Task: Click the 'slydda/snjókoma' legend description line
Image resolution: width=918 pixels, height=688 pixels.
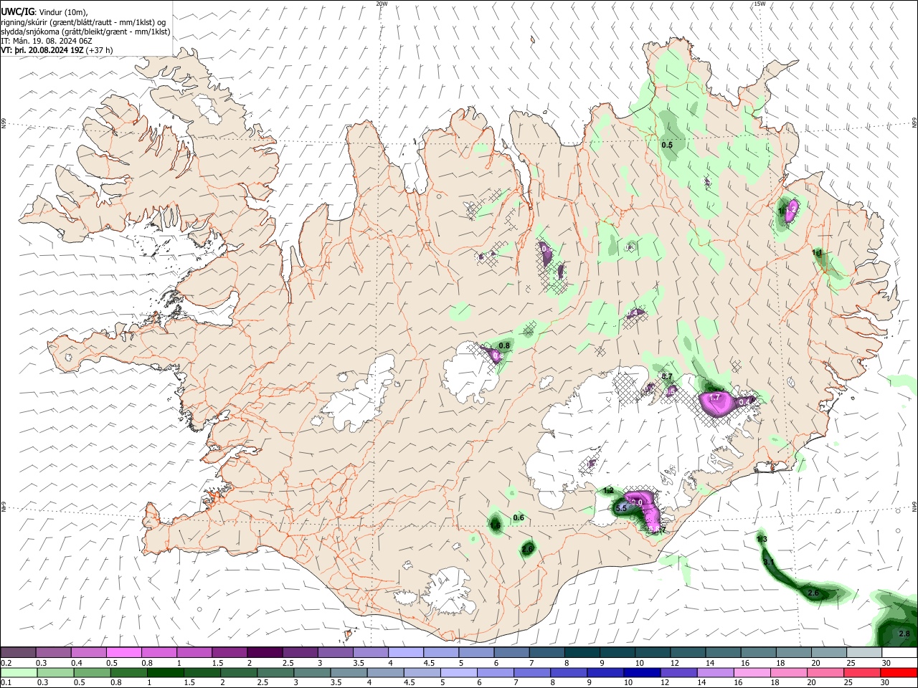Action: click(85, 31)
